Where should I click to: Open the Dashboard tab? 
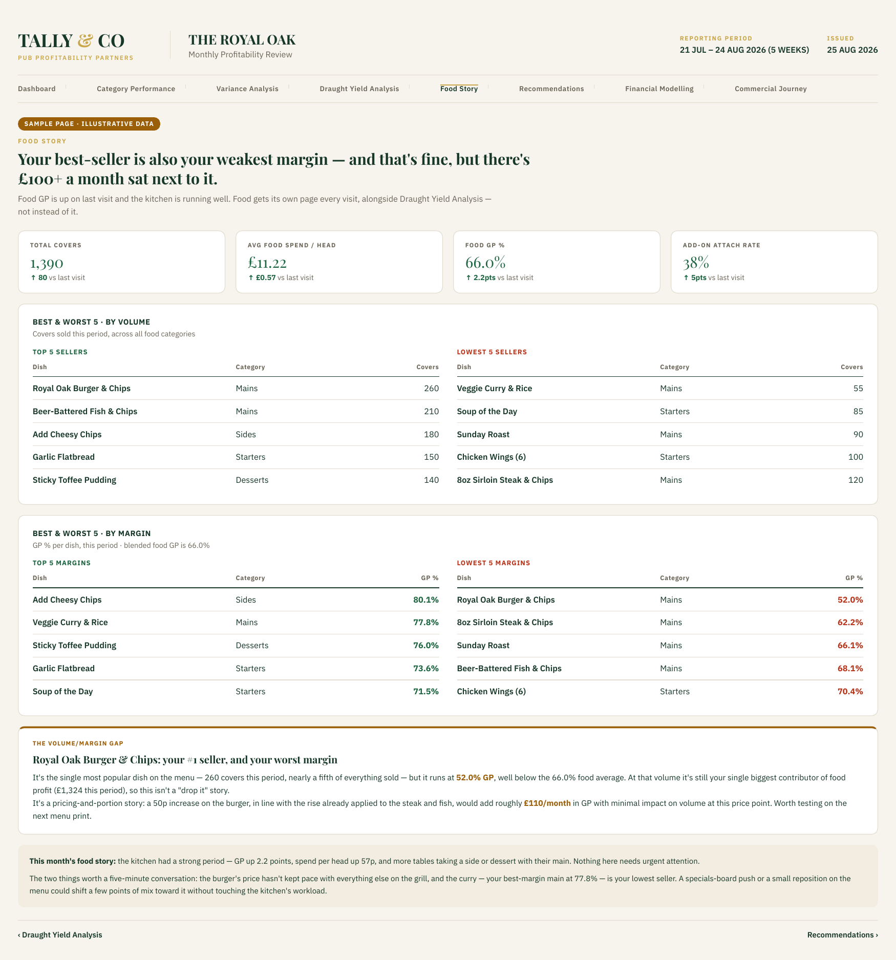point(37,89)
